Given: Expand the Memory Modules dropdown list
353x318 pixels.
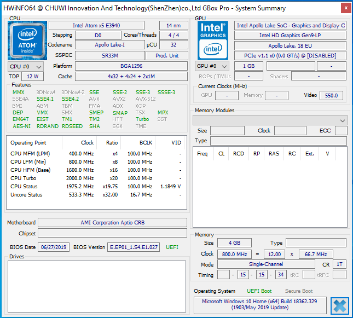Looking at the screenshot, I should click(x=270, y=120).
